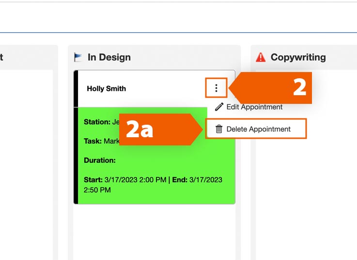The width and height of the screenshot is (357, 260).
Task: Click the trash can icon for Delete Appointment
Action: [x=219, y=129]
